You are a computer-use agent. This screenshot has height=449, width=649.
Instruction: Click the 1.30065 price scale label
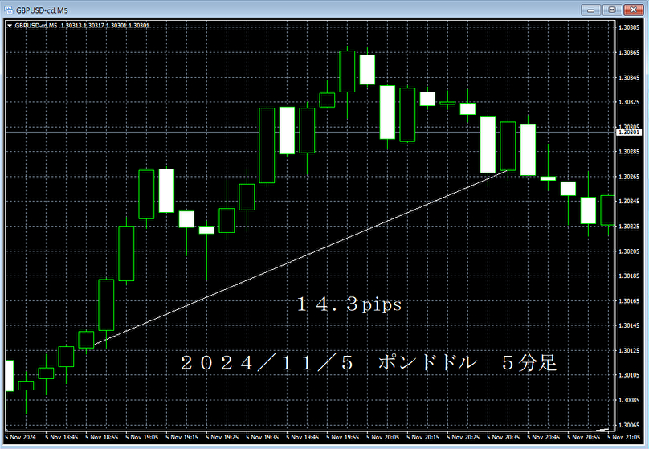point(629,425)
